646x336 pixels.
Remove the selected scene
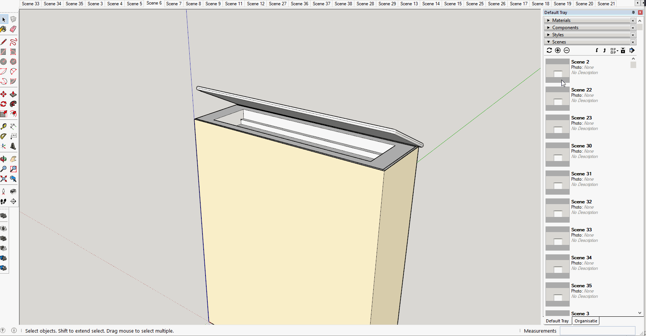(x=567, y=50)
